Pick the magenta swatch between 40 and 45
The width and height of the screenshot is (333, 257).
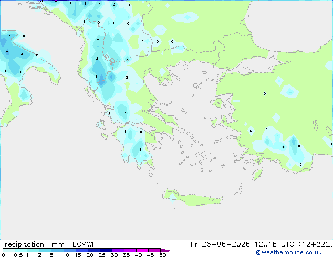click(x=142, y=250)
